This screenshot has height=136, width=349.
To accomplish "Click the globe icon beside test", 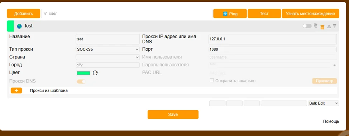I will (19, 26).
